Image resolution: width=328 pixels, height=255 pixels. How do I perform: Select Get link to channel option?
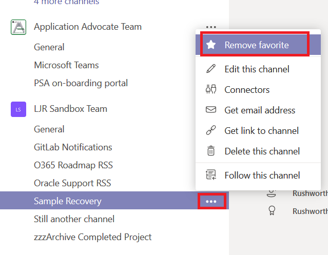point(261,130)
